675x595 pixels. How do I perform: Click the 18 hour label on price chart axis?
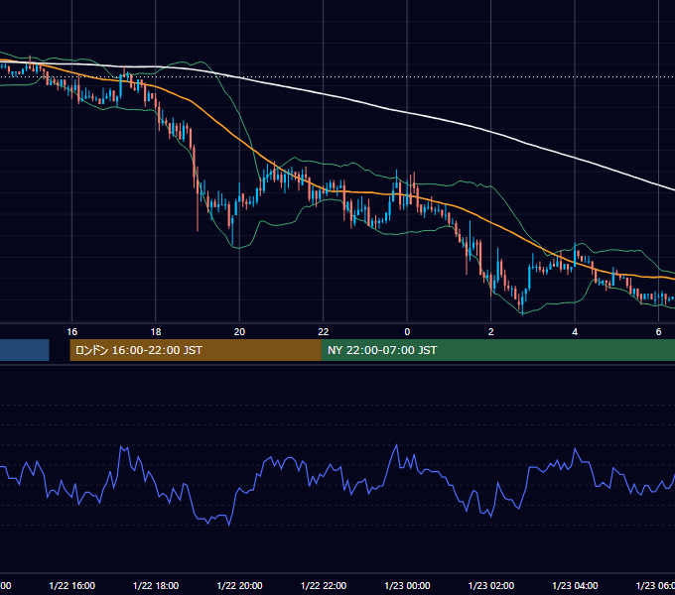click(x=156, y=332)
